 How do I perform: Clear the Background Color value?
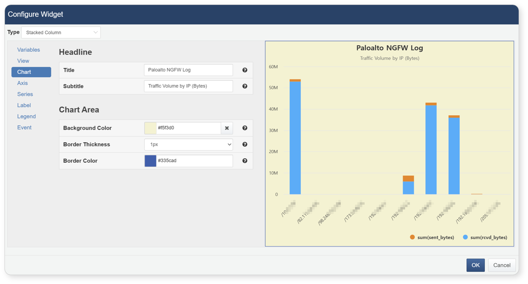227,128
